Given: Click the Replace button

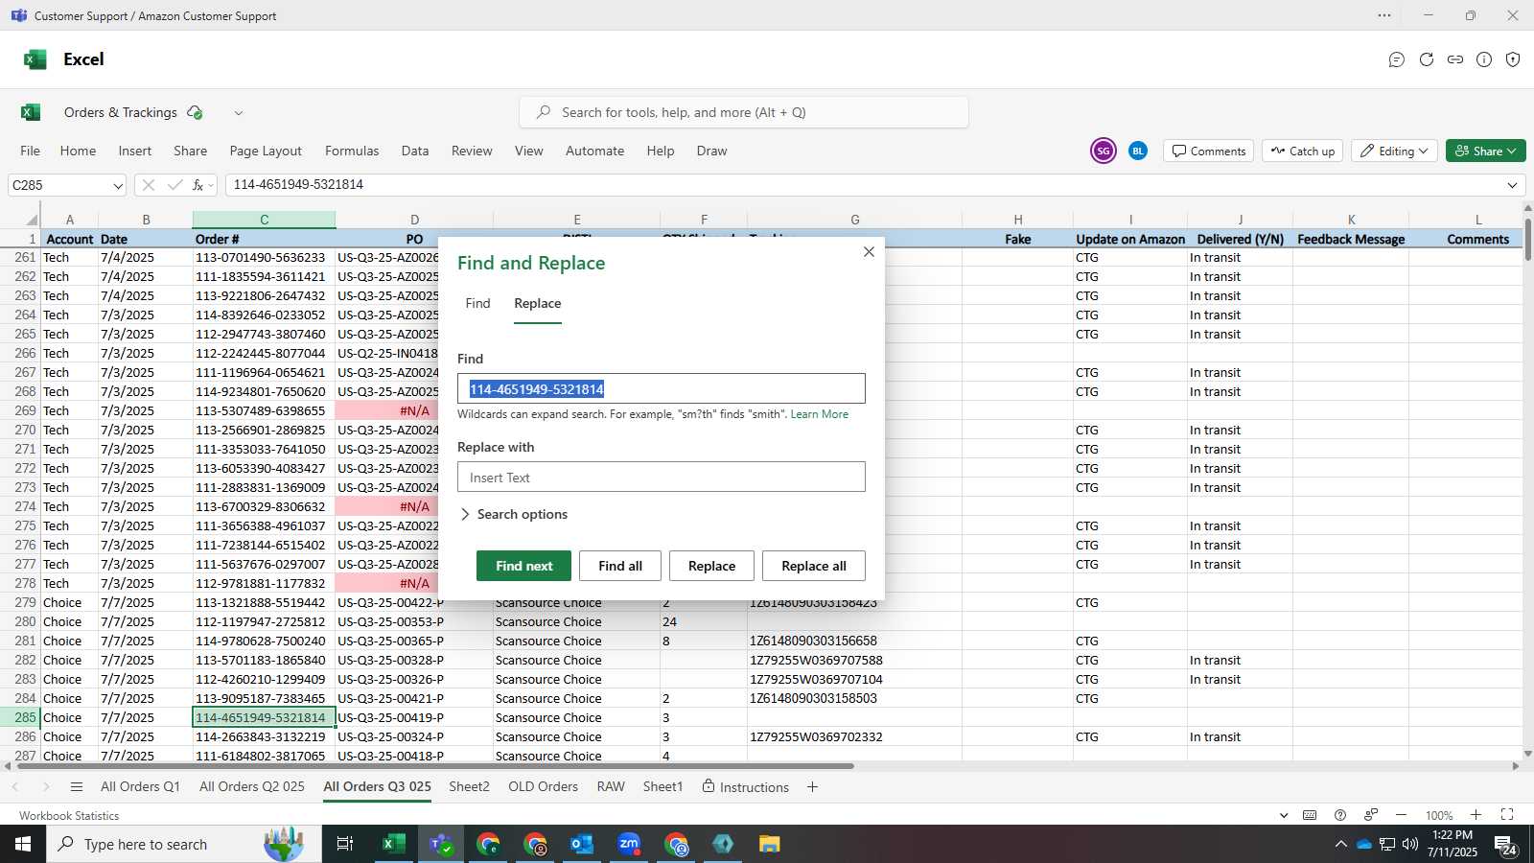Looking at the screenshot, I should (x=711, y=566).
